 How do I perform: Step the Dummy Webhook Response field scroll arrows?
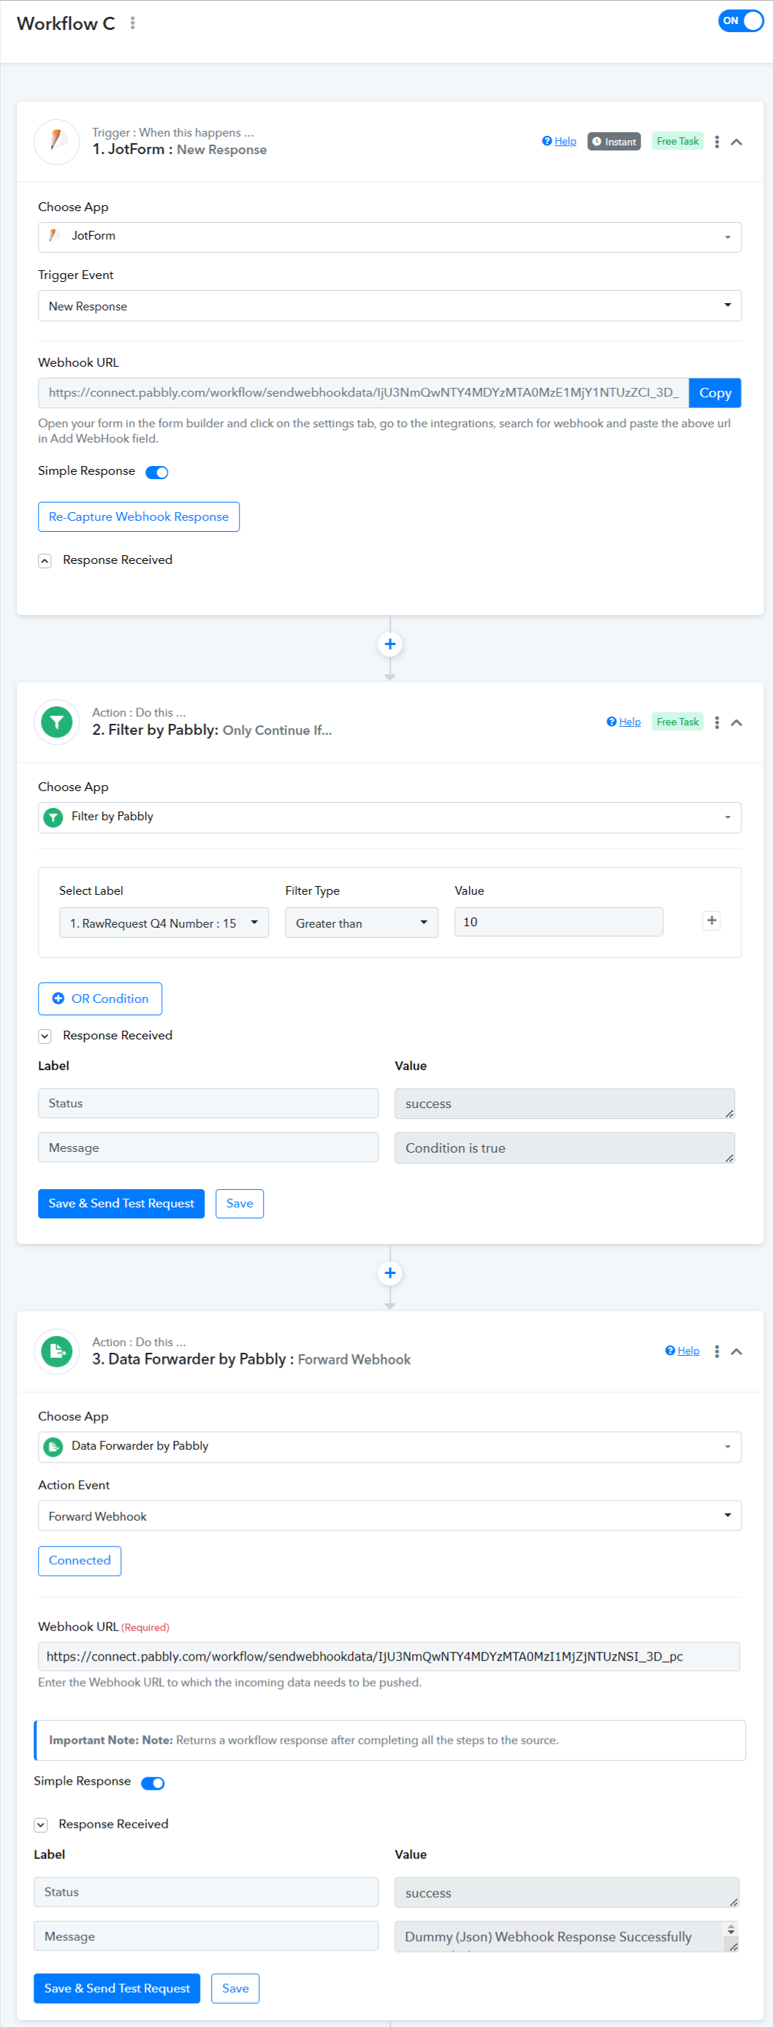tap(731, 1929)
